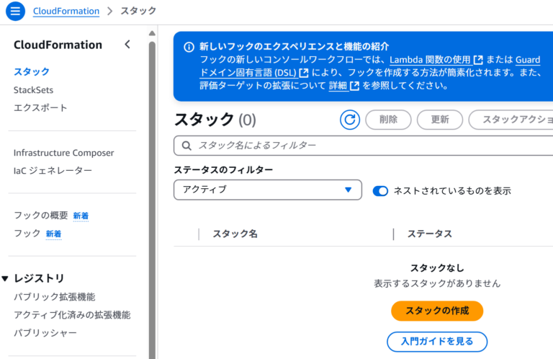This screenshot has height=359, width=553.
Task: Click the スタック名 column header
Action: pos(235,234)
